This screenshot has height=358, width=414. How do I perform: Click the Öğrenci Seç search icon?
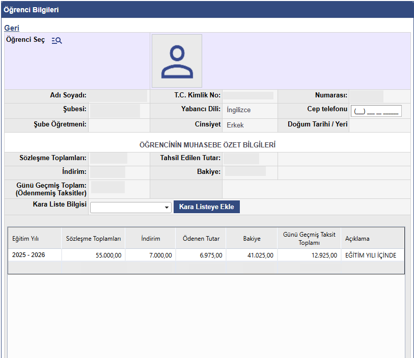(x=57, y=40)
